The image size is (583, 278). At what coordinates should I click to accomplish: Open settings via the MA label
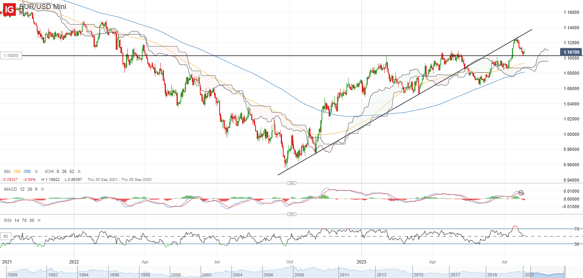point(7,172)
